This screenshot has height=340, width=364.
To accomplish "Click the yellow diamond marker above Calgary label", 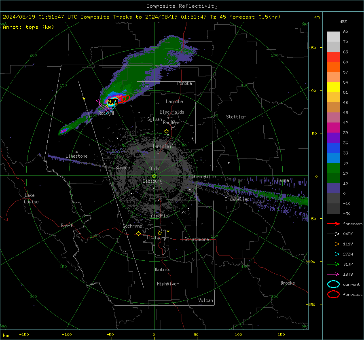I will point(160,233).
